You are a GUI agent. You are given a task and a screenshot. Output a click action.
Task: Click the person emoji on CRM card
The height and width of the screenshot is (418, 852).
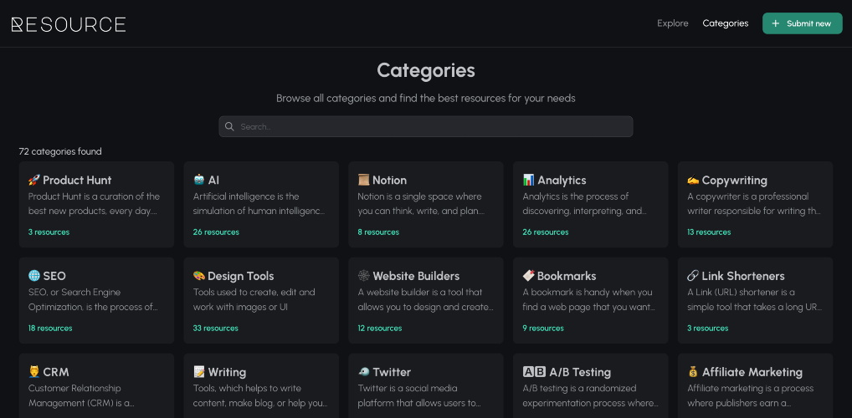pos(34,372)
